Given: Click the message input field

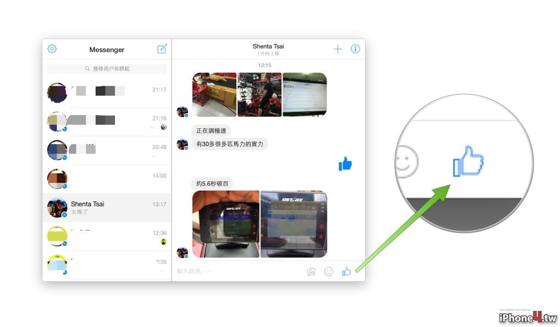Looking at the screenshot, I should 240,271.
